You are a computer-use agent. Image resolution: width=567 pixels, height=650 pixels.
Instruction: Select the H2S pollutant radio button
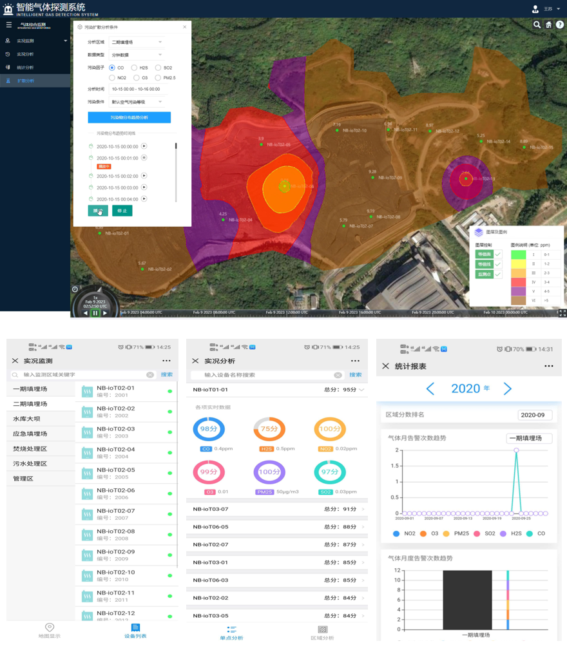(134, 68)
